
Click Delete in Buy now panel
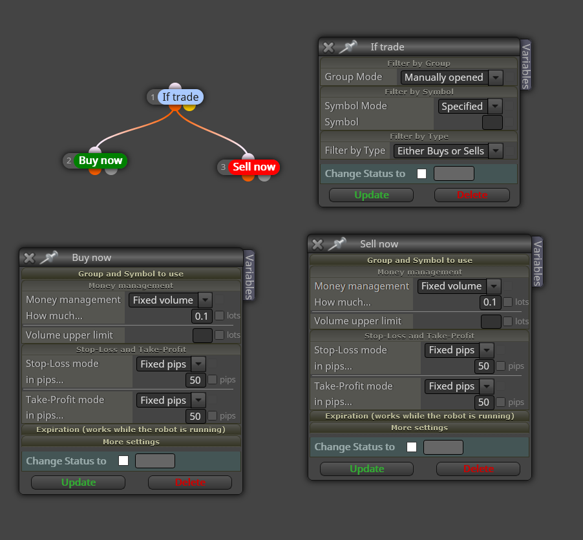pyautogui.click(x=190, y=483)
